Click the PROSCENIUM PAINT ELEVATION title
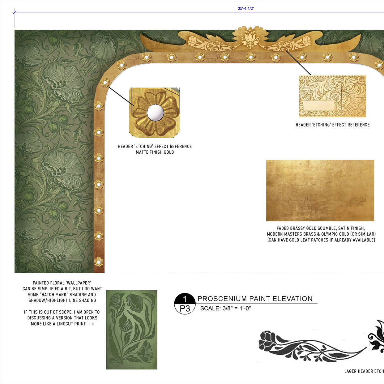This screenshot has height=384, width=384. click(255, 299)
